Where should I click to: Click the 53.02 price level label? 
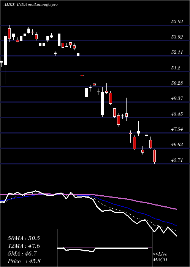[x=177, y=37]
